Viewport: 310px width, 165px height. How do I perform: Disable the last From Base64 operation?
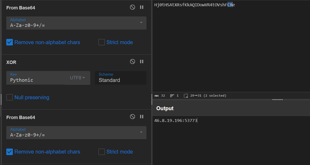point(132,117)
